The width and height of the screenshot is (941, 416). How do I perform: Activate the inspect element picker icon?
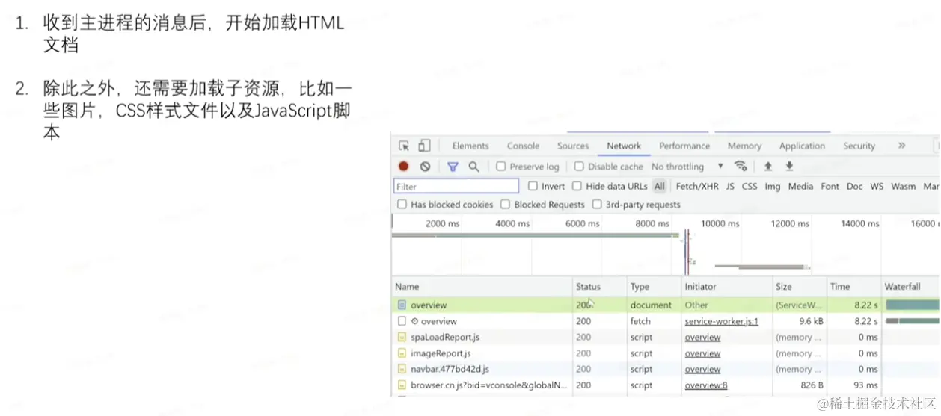(x=404, y=146)
